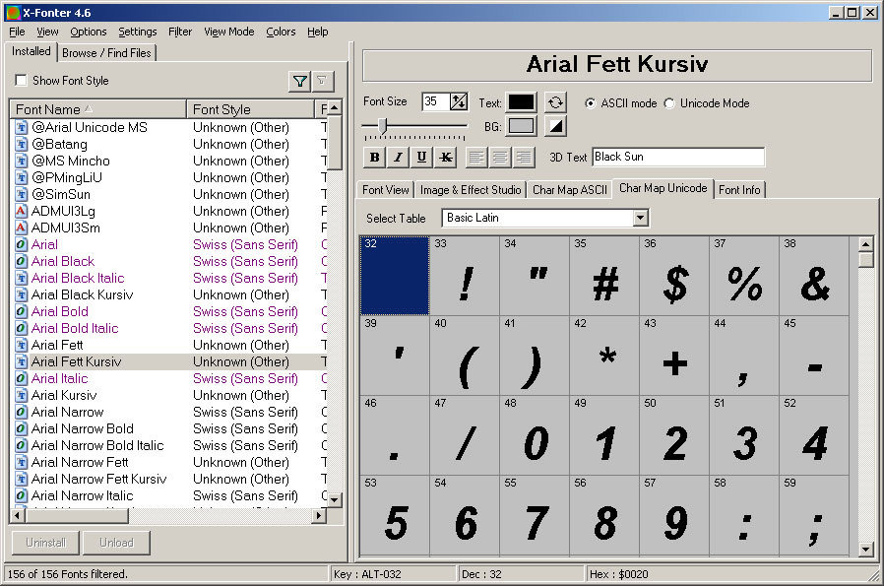Toggle Strikeout formatting button

click(x=445, y=158)
